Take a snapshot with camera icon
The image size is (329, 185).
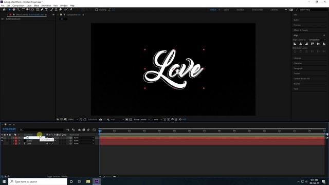tap(101, 119)
